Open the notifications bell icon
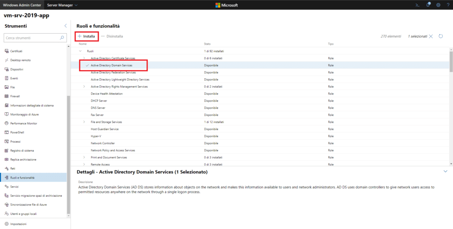The width and height of the screenshot is (453, 229). tap(428, 4)
